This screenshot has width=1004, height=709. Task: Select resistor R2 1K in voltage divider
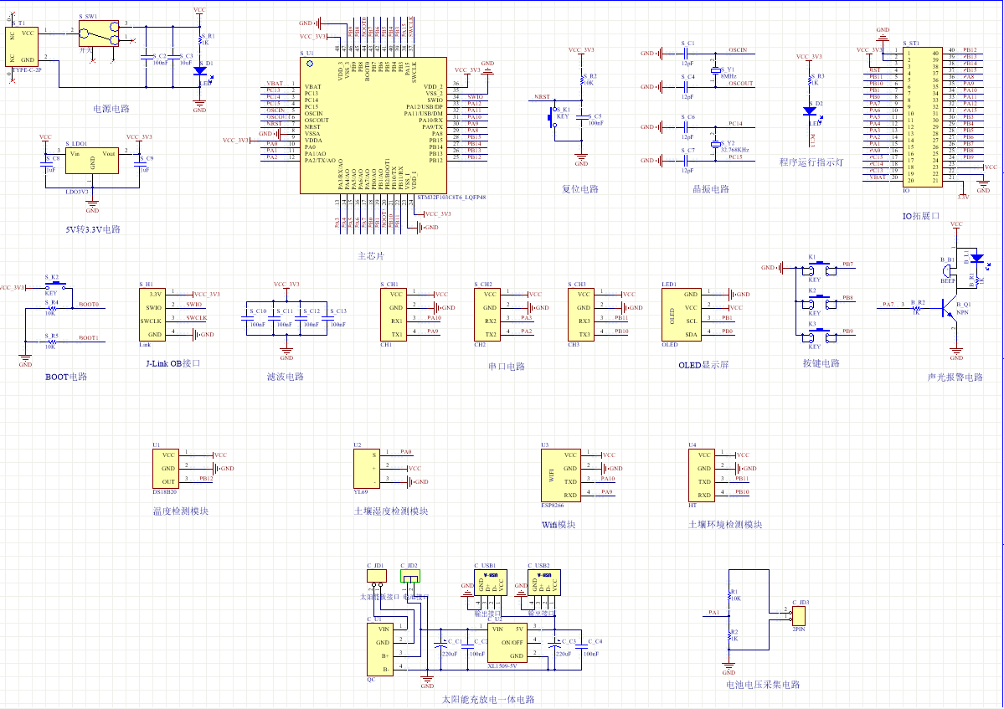point(729,635)
